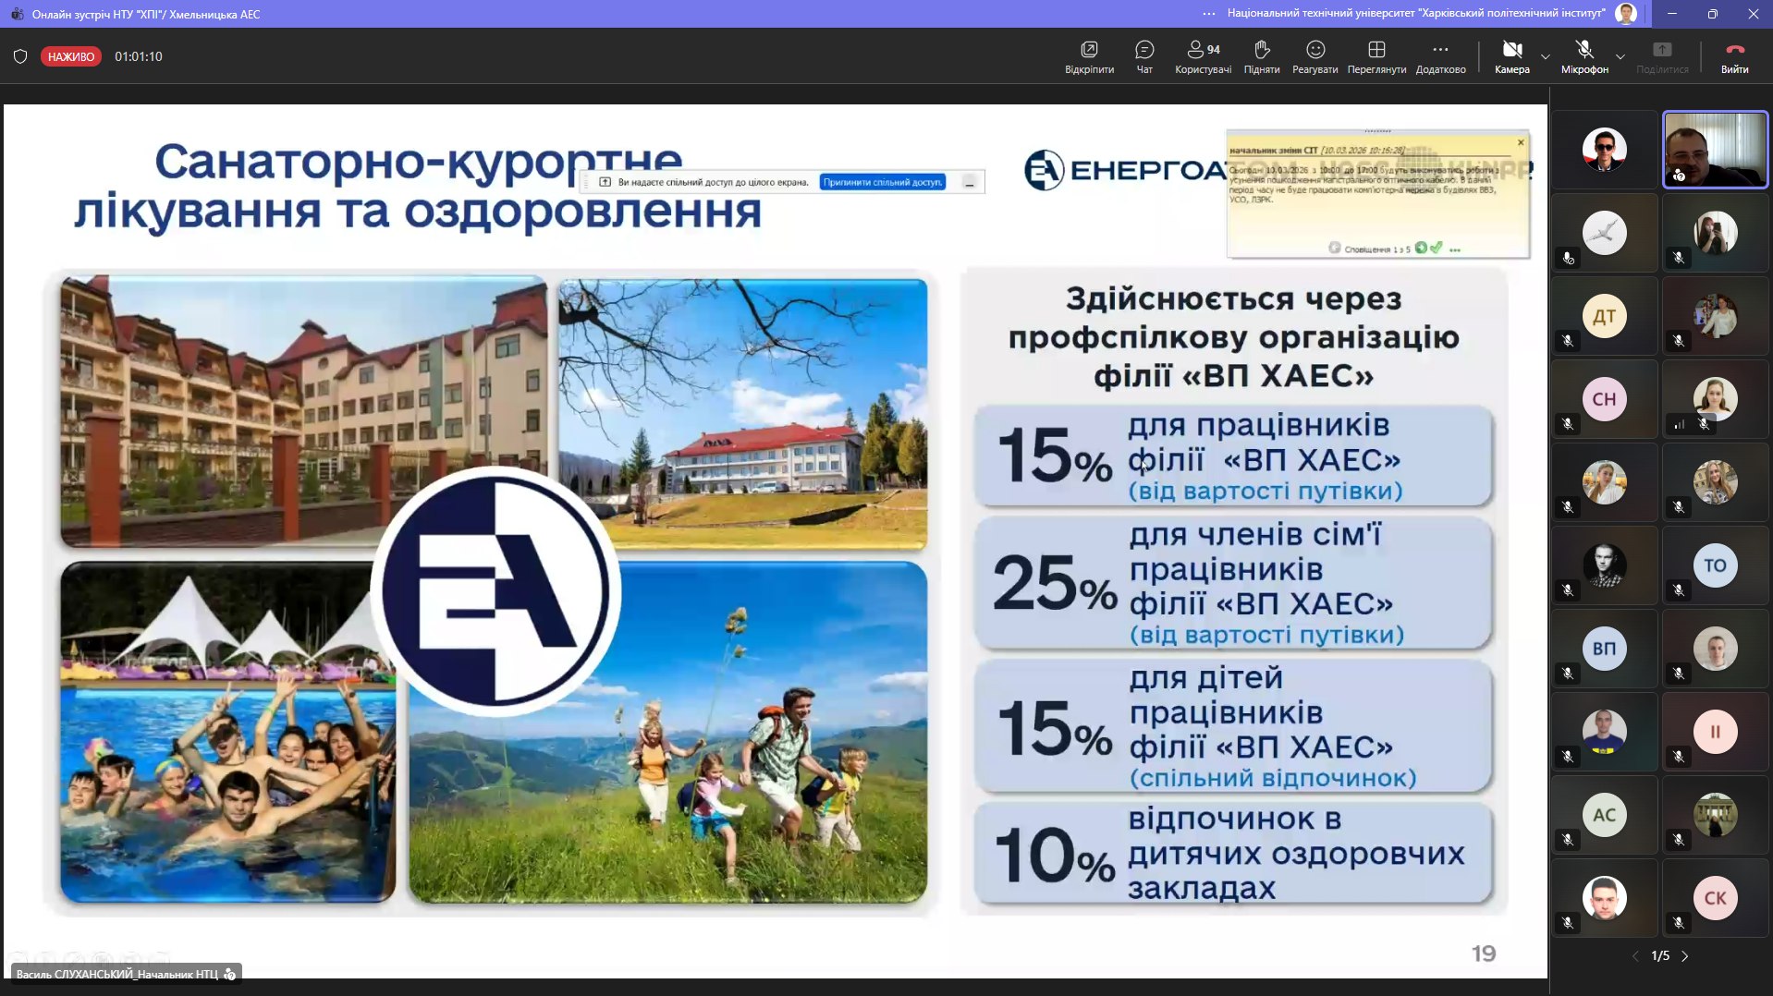Click the muted mic icon on СН tile
The width and height of the screenshot is (1773, 996).
[x=1568, y=424]
